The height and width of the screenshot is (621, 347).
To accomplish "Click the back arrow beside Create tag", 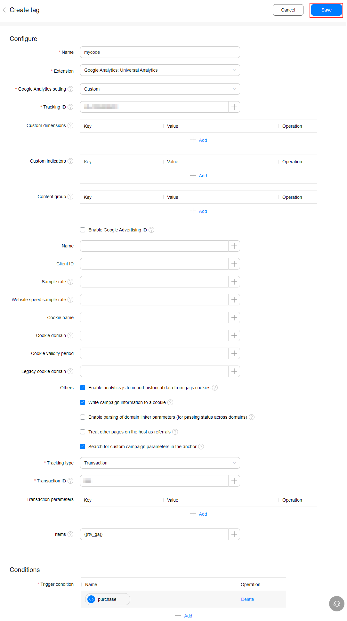I will (4, 10).
